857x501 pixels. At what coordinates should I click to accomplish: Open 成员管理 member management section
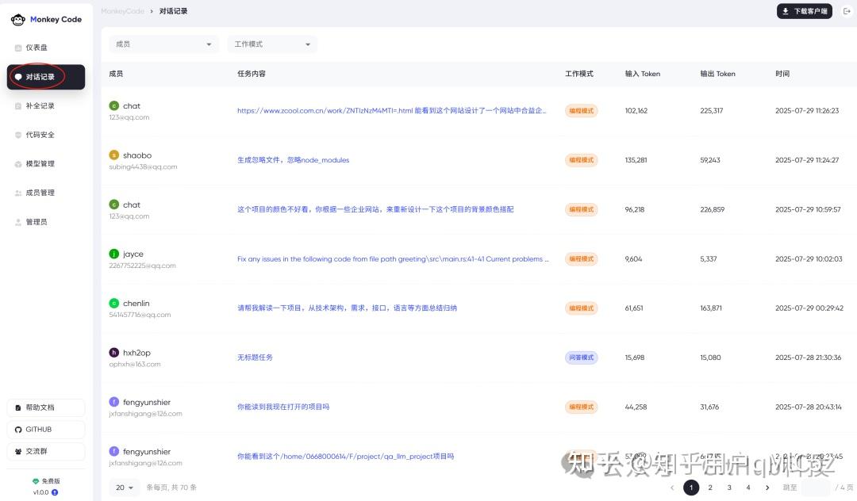coord(44,193)
